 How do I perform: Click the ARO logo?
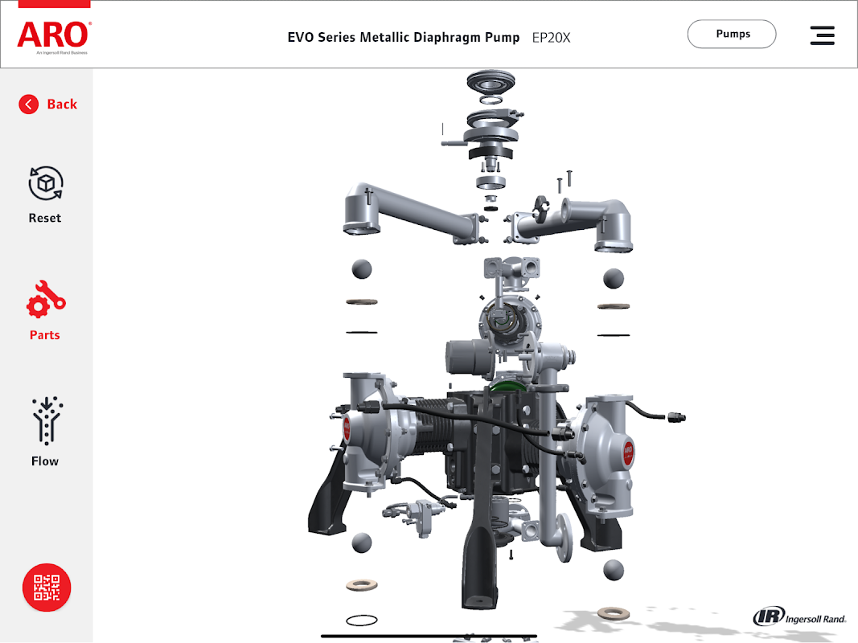click(54, 37)
